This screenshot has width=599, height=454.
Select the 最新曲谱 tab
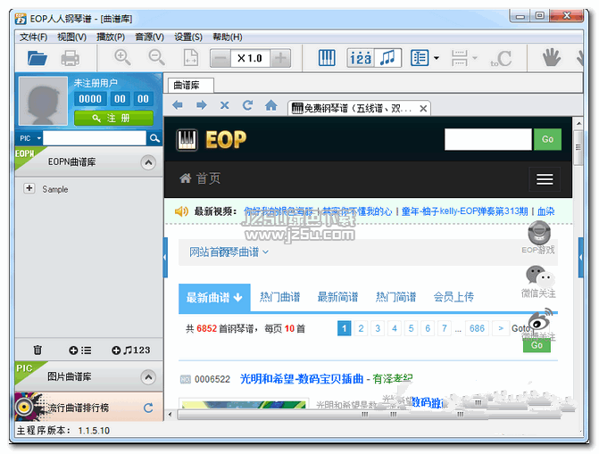214,297
